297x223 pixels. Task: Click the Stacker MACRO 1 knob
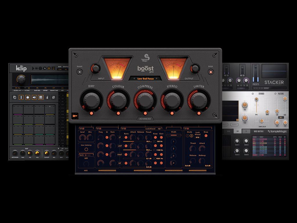tap(237, 141)
